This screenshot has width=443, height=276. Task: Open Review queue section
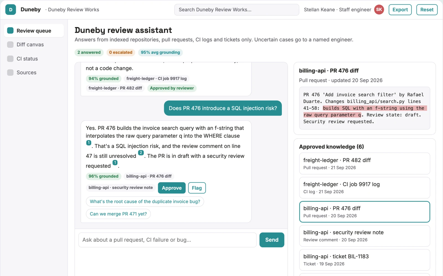[x=34, y=31]
